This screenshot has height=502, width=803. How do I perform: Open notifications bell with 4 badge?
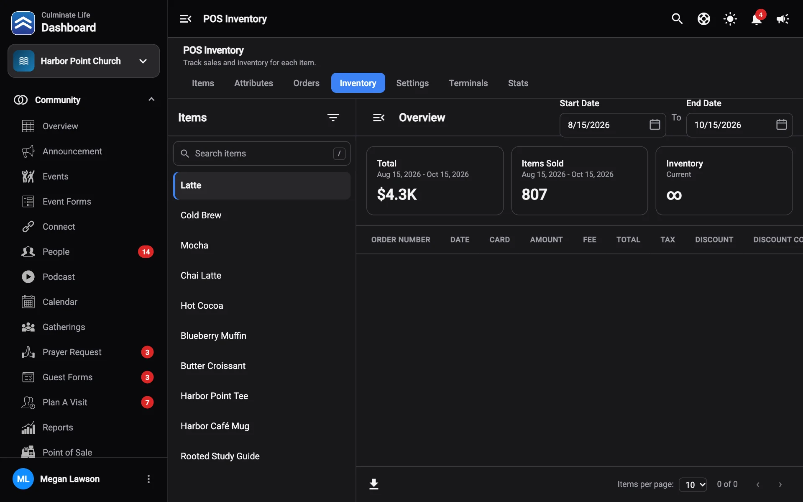pos(757,19)
